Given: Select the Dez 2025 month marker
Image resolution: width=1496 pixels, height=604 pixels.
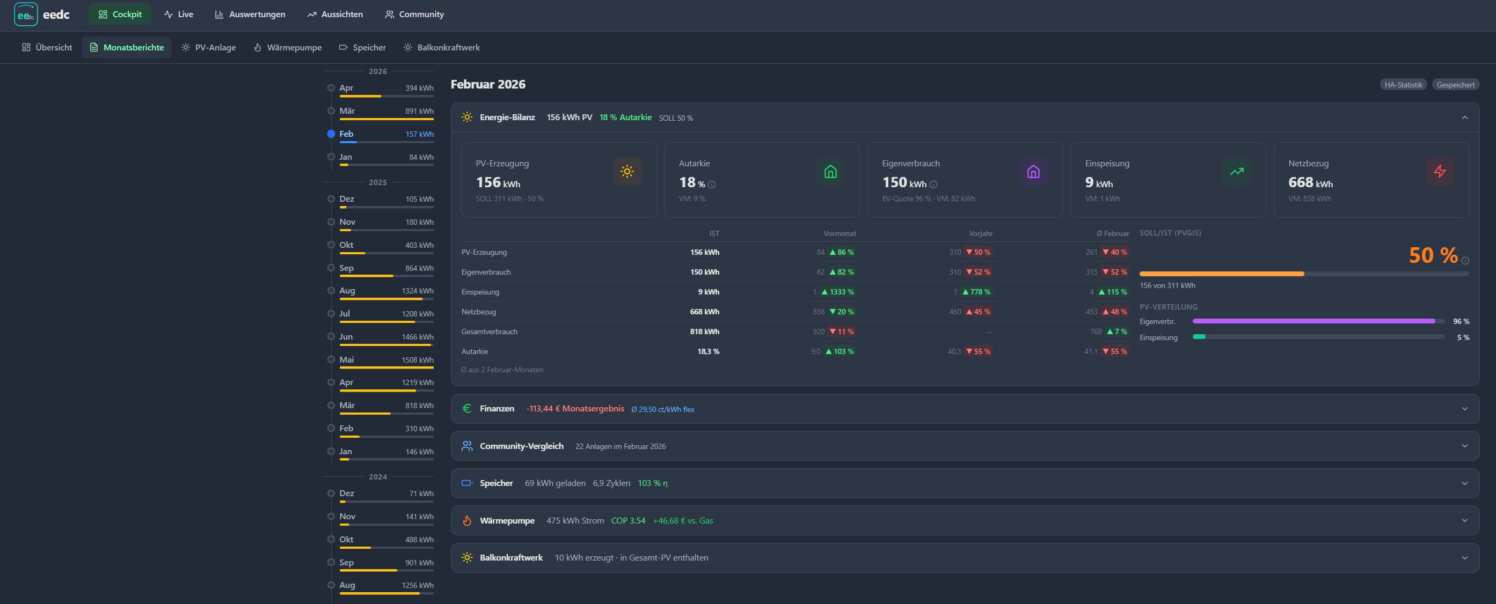Looking at the screenshot, I should coord(331,198).
